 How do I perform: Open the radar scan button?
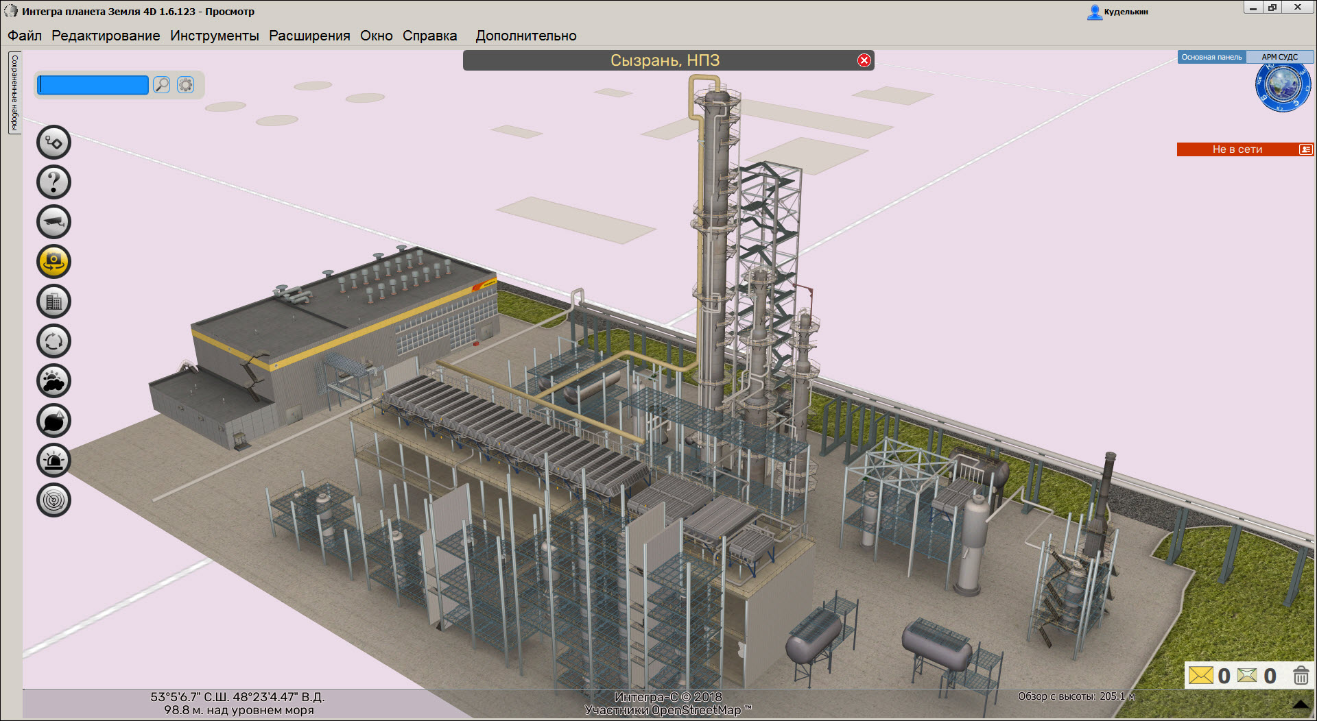[x=54, y=500]
